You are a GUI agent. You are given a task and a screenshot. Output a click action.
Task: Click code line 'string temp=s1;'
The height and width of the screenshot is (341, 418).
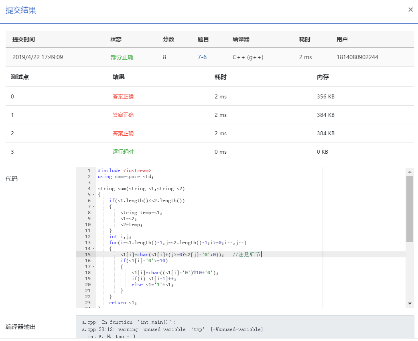(141, 213)
